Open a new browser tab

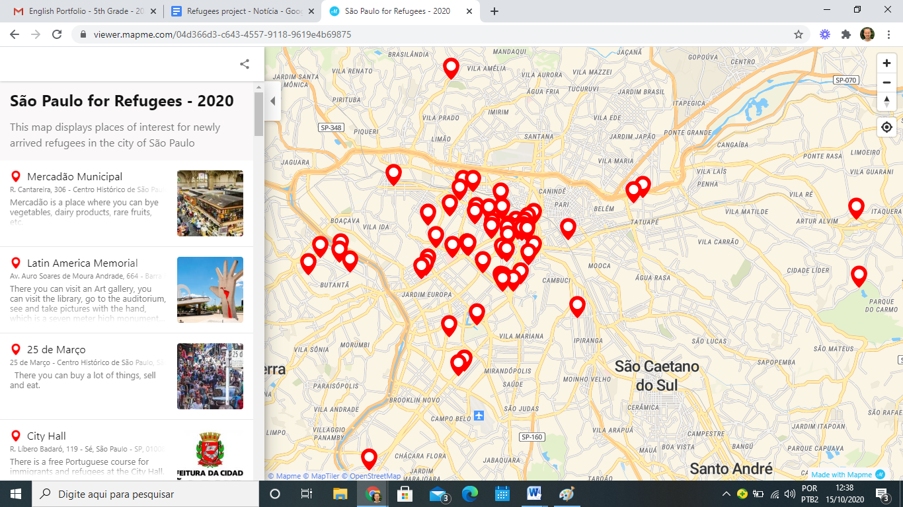tap(494, 11)
